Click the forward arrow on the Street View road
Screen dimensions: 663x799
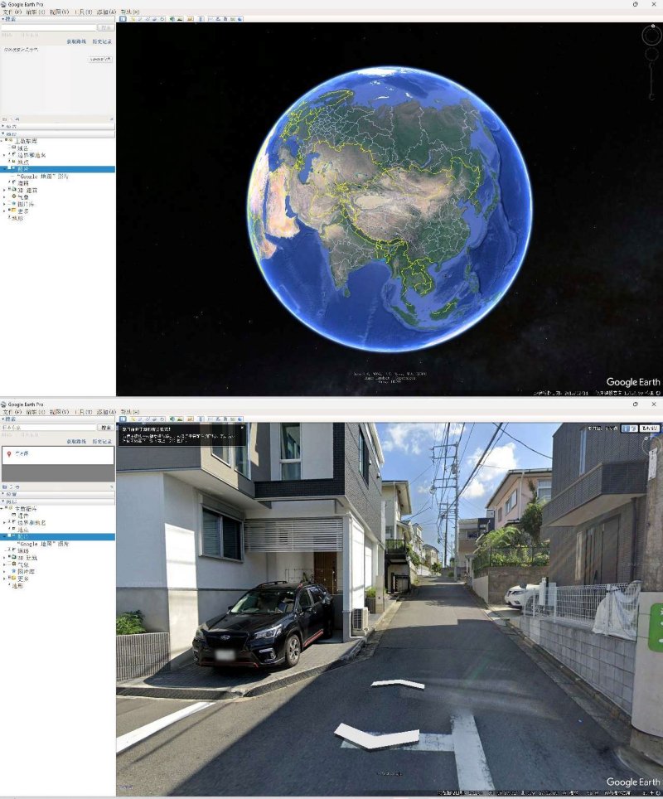click(x=398, y=684)
